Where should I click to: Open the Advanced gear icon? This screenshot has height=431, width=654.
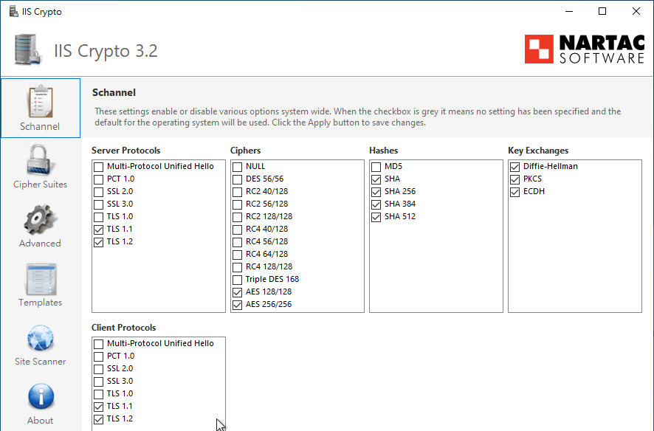coord(40,220)
